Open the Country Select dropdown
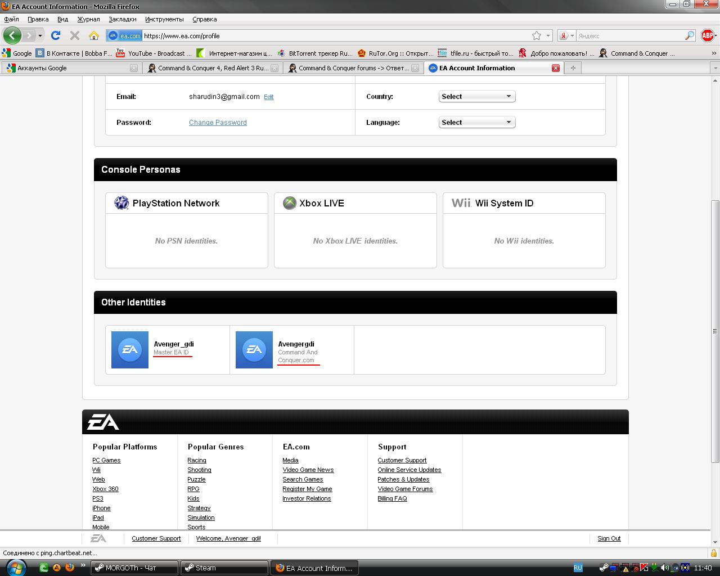The image size is (720, 576). click(x=477, y=96)
